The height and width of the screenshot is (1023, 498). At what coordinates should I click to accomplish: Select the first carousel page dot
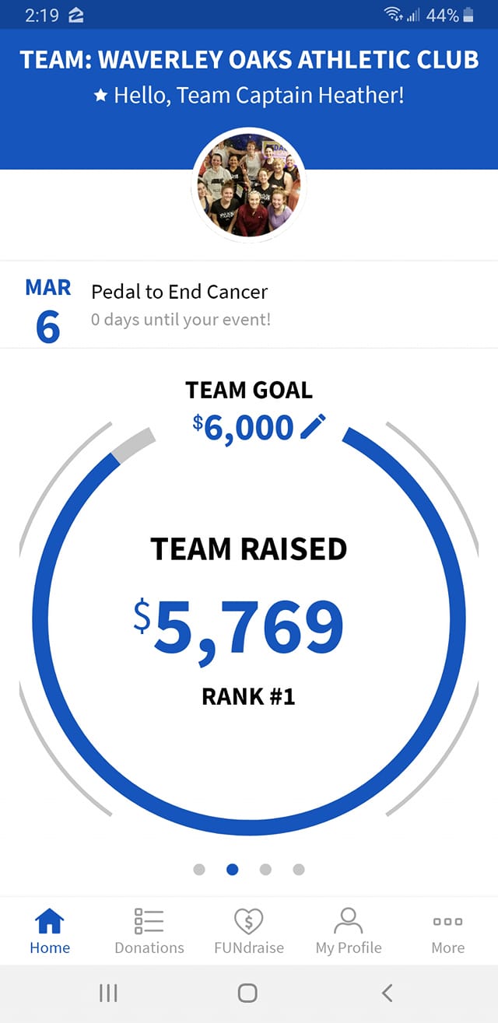pos(199,869)
